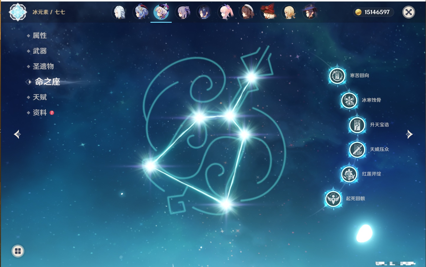This screenshot has height=267, width=426.
Task: Click the Cryo element emblem icon
Action: click(18, 12)
